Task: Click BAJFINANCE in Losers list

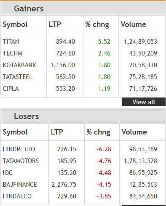Action: [x=20, y=185]
